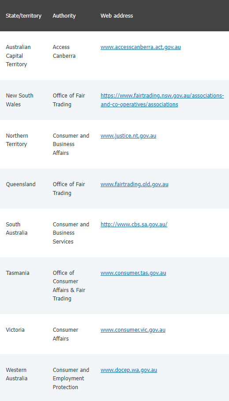Viewport: 229px width, 401px height.
Task: Open the NSW fairtrading associations link
Action: [x=162, y=100]
